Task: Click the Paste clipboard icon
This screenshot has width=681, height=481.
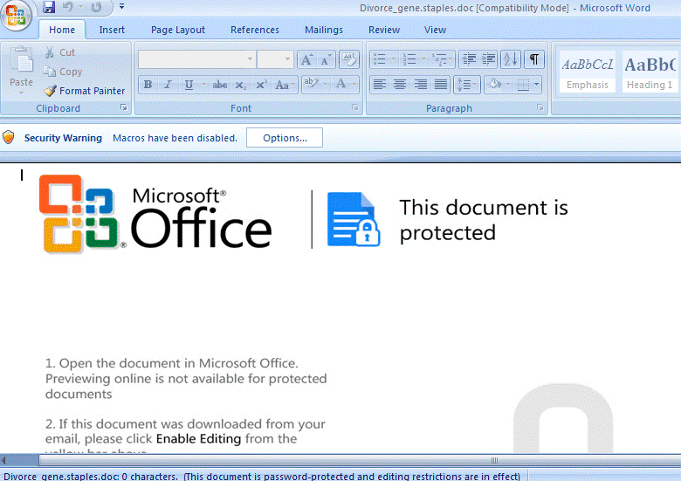Action: pyautogui.click(x=21, y=61)
